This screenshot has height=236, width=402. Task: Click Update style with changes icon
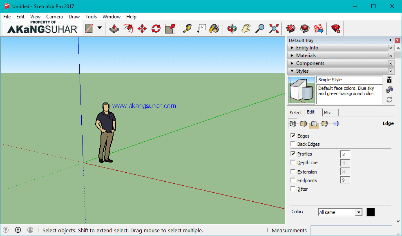(389, 100)
